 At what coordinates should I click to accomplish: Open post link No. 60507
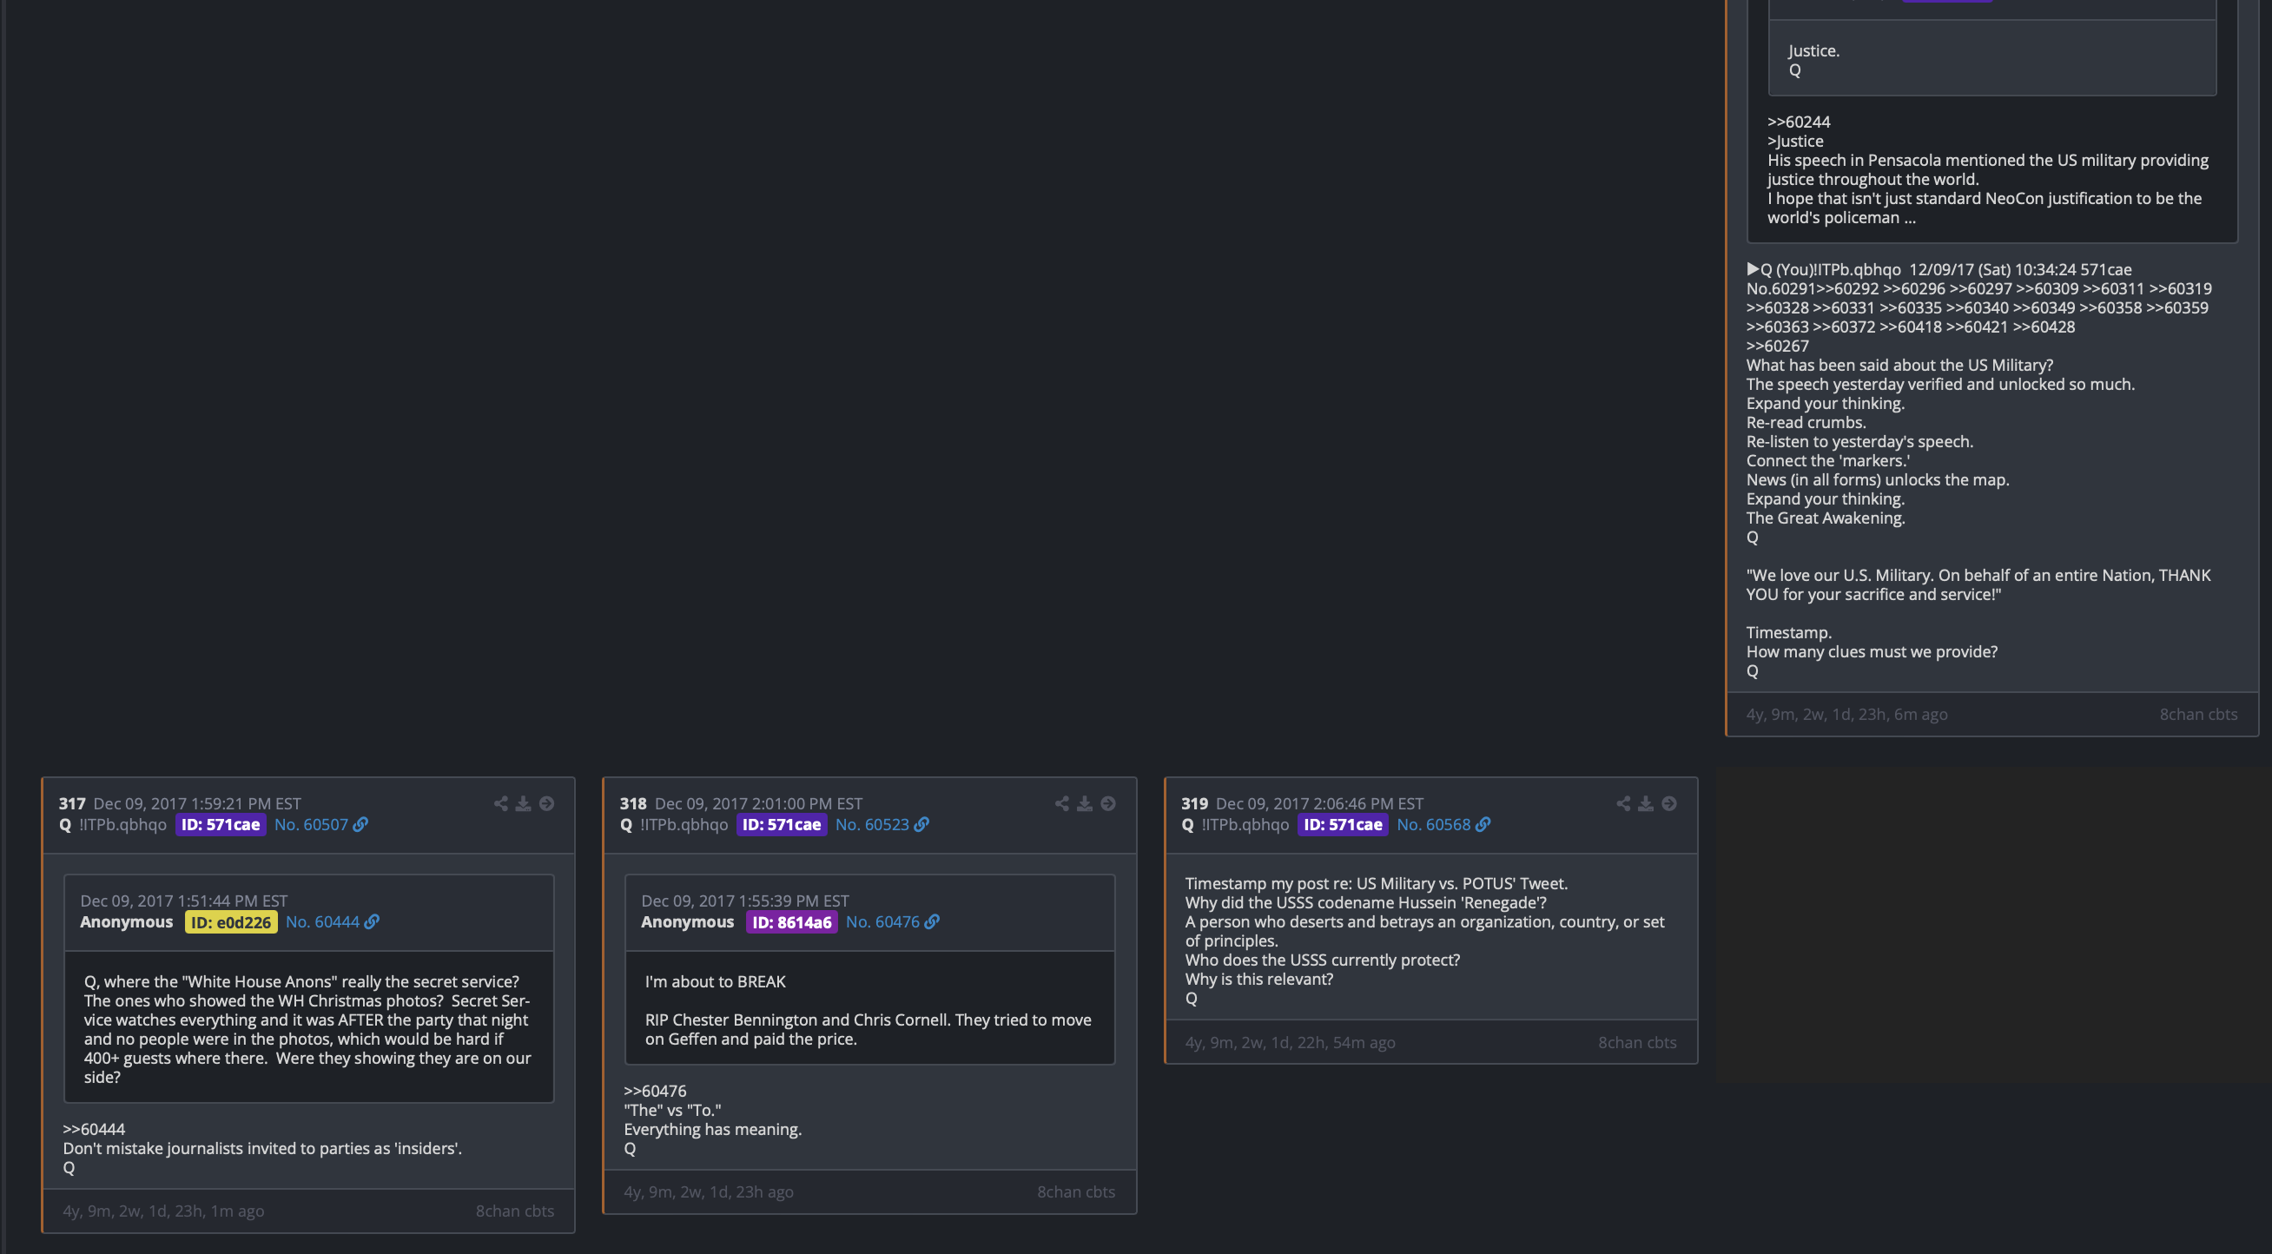(x=311, y=824)
